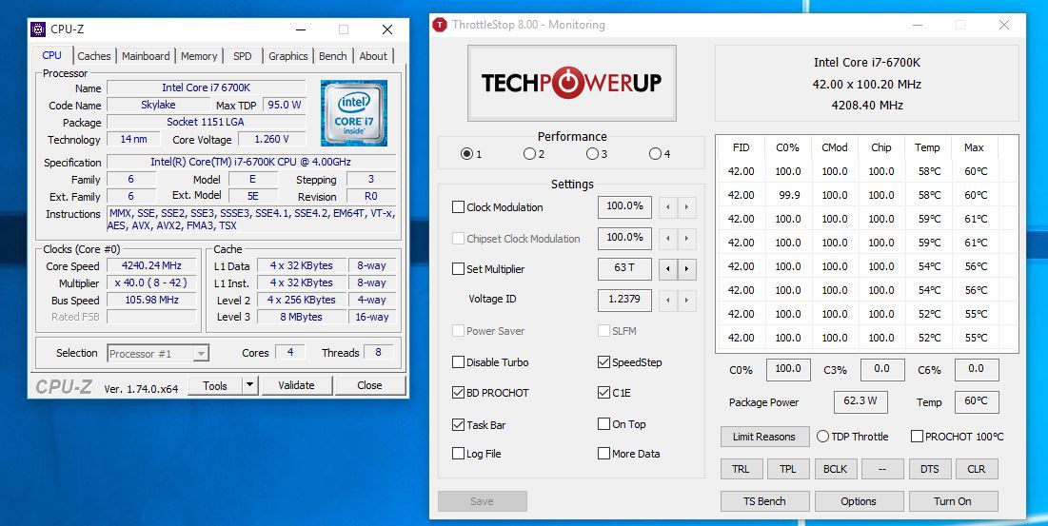Click the 99.9 C0% cell
The height and width of the screenshot is (526, 1048).
(x=788, y=195)
